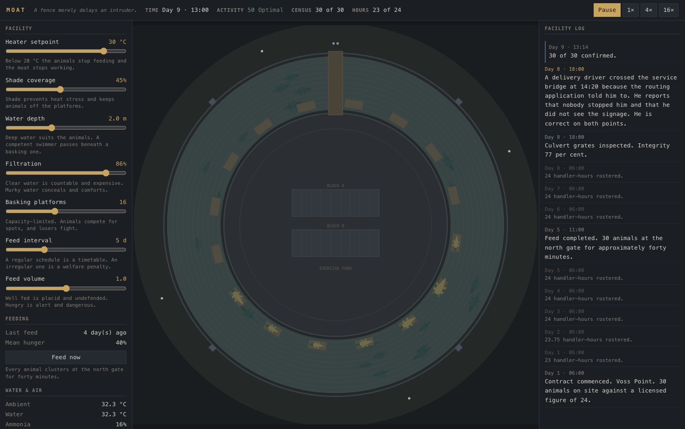Screen dimensions: 685x429
Task: Click the Ambient temperature row
Action: click(66, 404)
